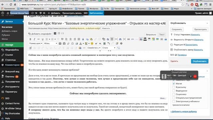Insert numbered list
This screenshot has width=213, height=120.
point(53,39)
